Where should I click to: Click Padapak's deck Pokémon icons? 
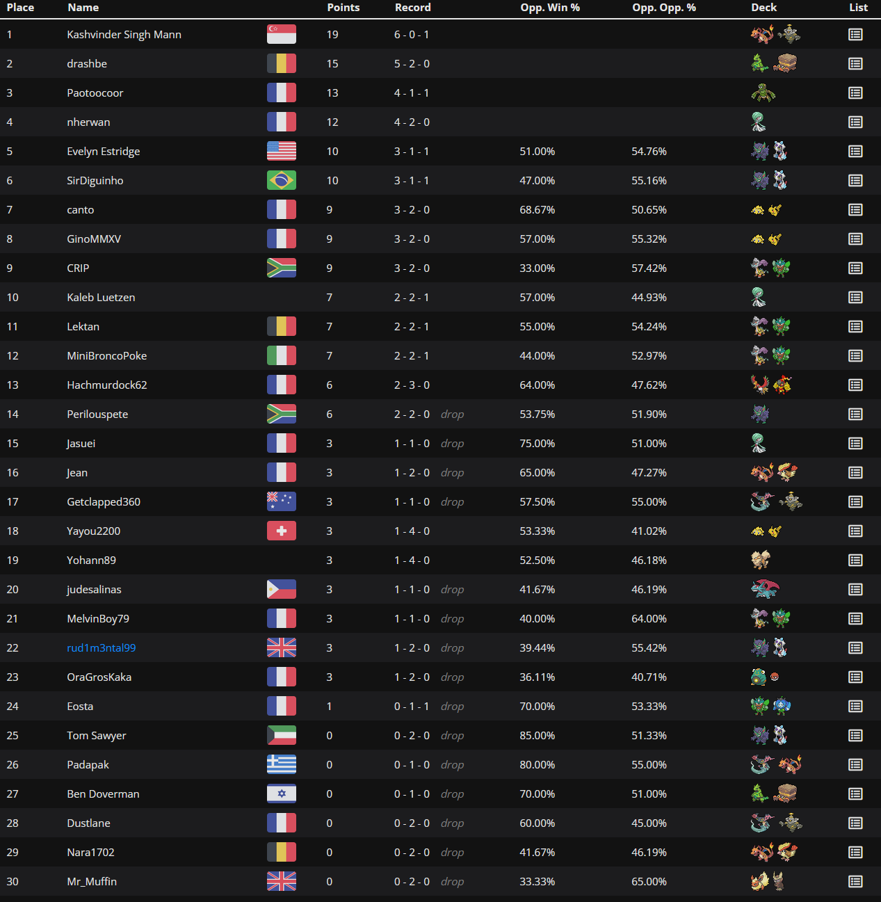tap(776, 765)
